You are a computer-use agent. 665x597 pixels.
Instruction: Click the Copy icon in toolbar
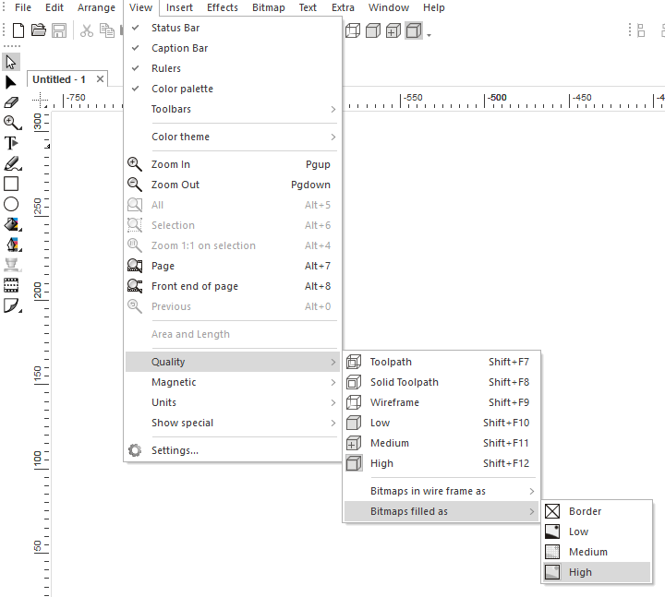coord(107,30)
